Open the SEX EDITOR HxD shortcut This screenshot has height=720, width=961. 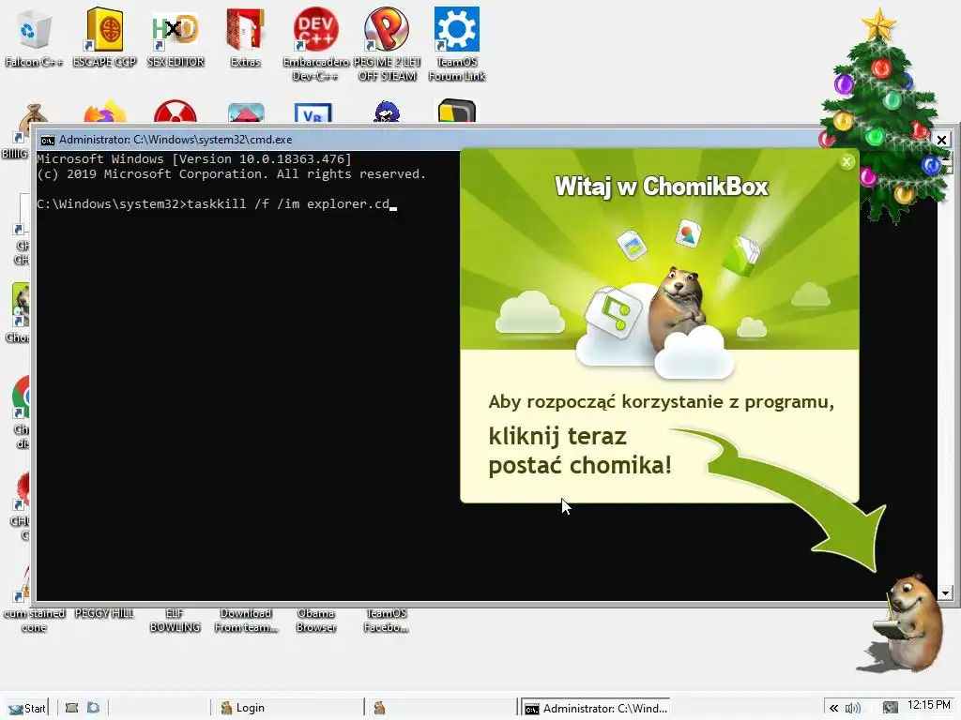click(x=175, y=37)
